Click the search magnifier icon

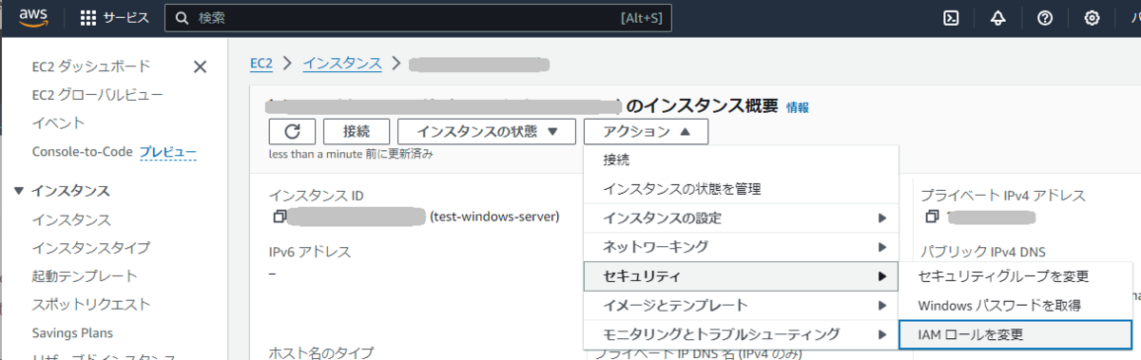[x=182, y=18]
